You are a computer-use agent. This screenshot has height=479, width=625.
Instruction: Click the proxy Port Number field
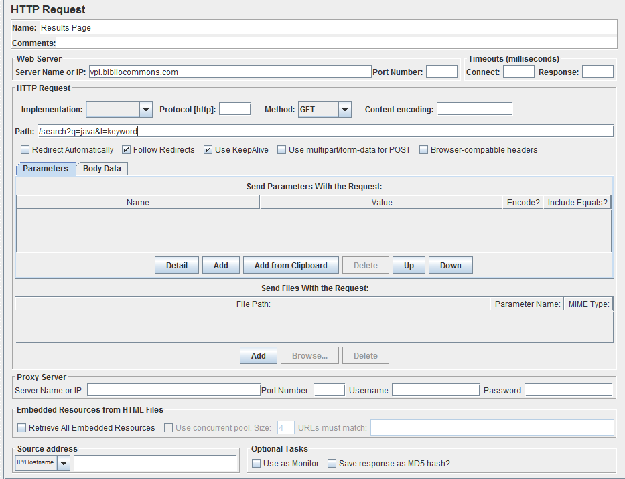[x=328, y=389]
